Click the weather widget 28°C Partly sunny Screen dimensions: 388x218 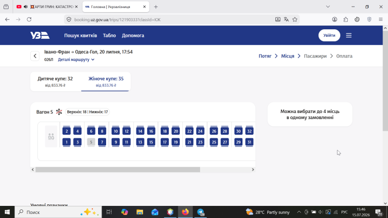(268, 212)
